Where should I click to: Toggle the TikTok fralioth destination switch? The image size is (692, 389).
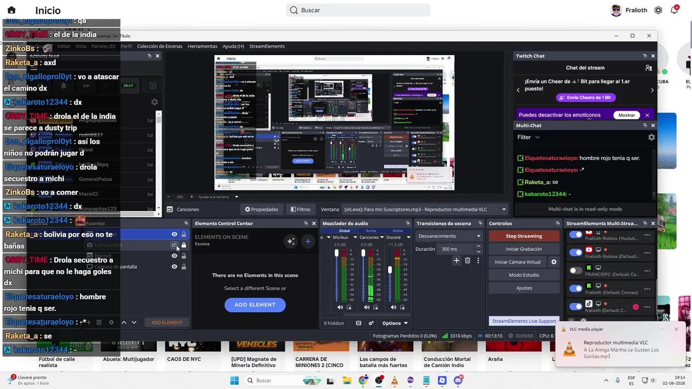click(x=576, y=306)
